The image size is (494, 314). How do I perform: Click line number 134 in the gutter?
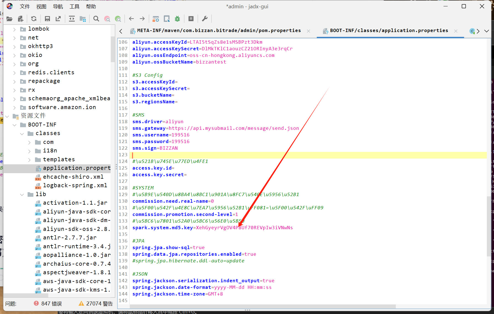pyautogui.click(x=123, y=228)
